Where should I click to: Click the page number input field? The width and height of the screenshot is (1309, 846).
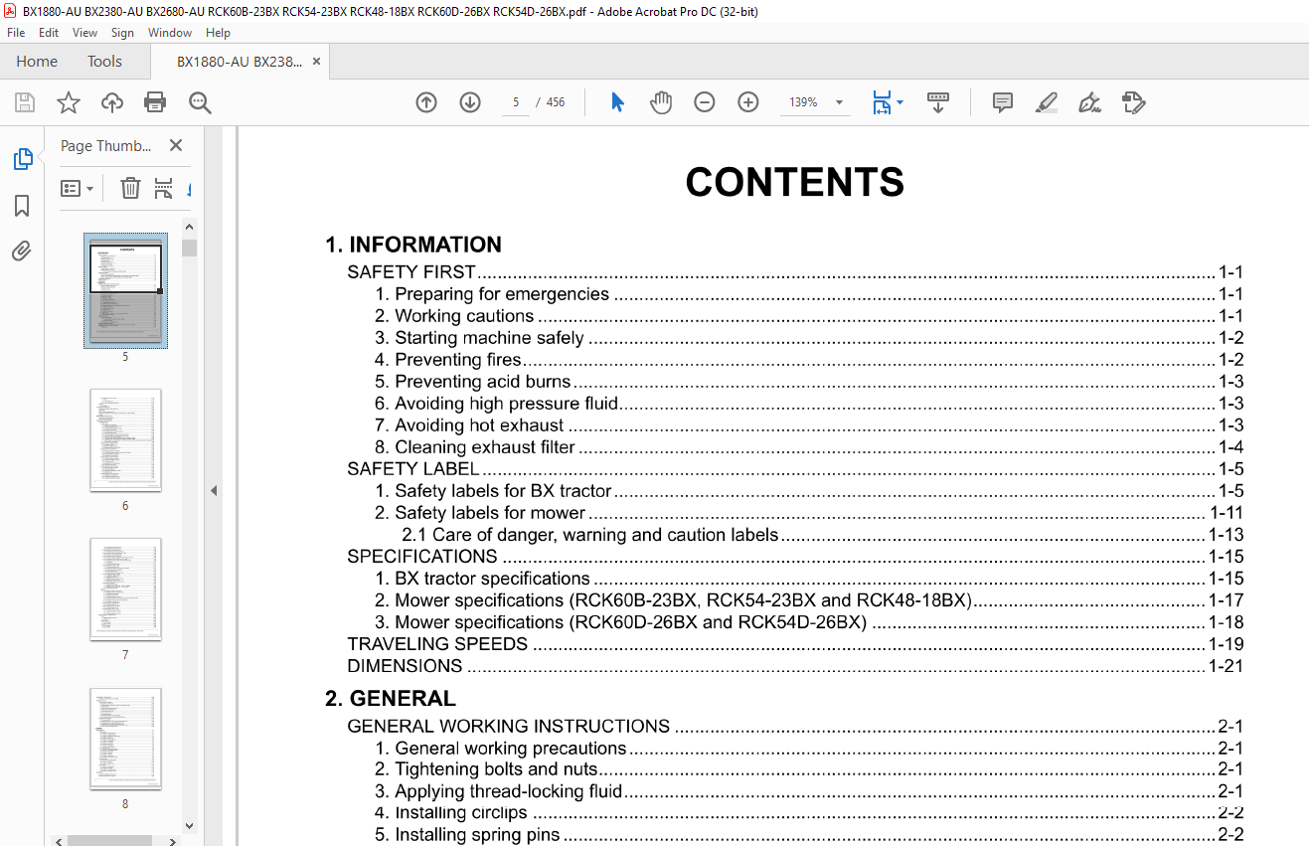click(516, 102)
